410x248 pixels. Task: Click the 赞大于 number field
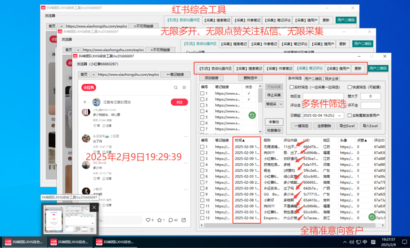(370, 96)
